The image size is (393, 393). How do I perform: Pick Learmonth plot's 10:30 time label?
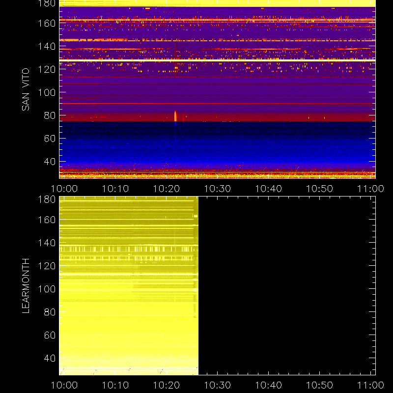tap(218, 385)
